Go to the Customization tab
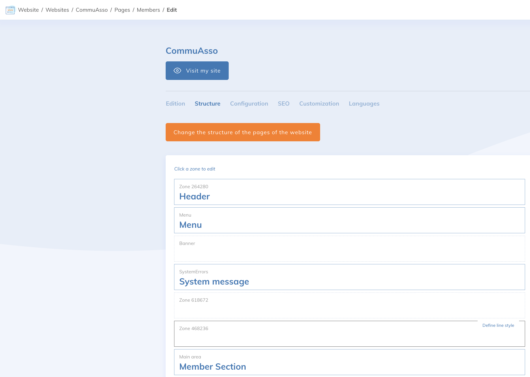Viewport: 530px width, 377px height. 319,104
